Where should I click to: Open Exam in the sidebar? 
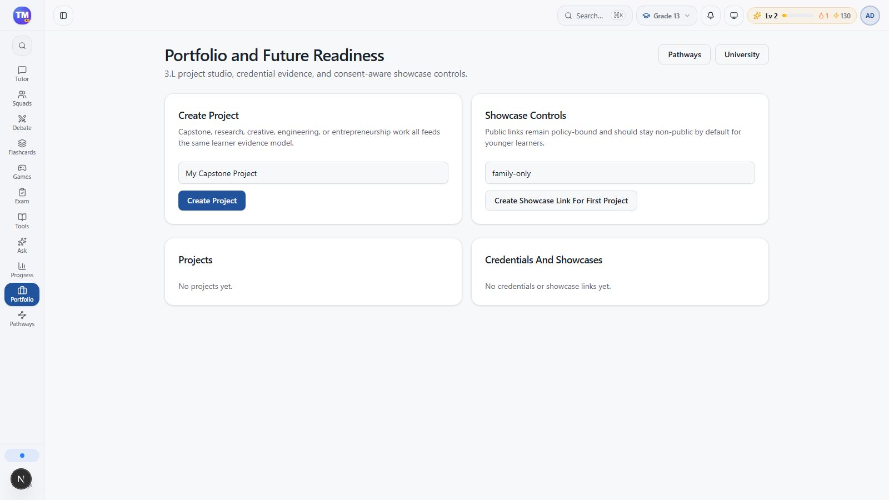click(22, 196)
